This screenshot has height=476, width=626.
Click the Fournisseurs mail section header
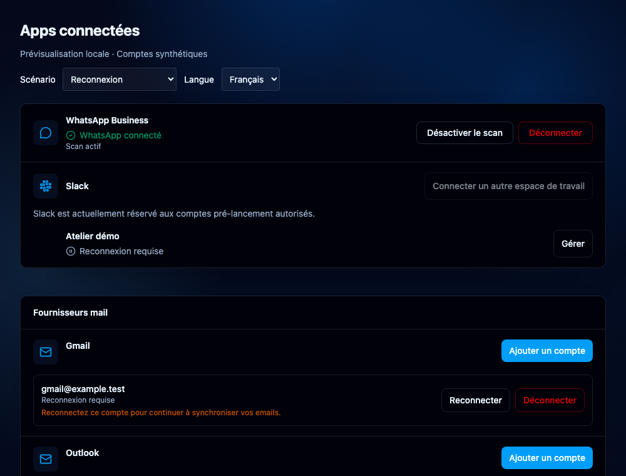coord(70,313)
